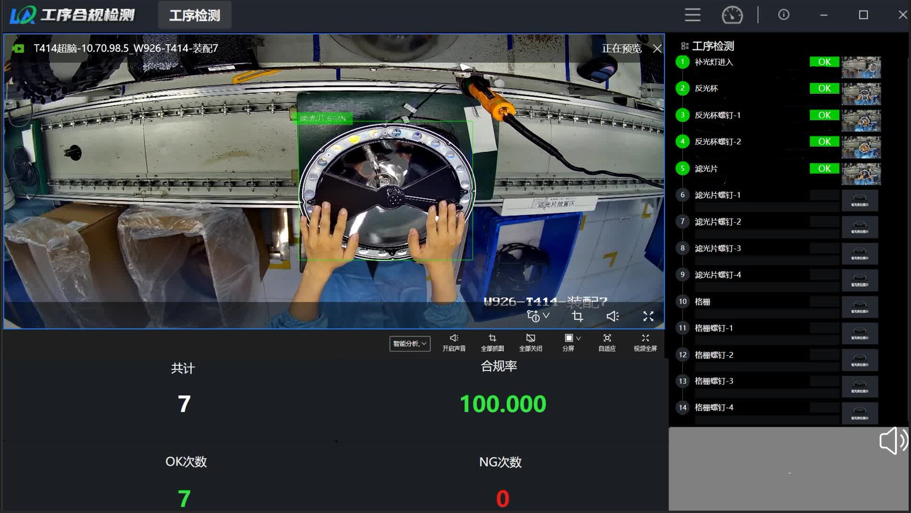Click 开启声音 to enable audio
This screenshot has height=513, width=911.
(453, 342)
